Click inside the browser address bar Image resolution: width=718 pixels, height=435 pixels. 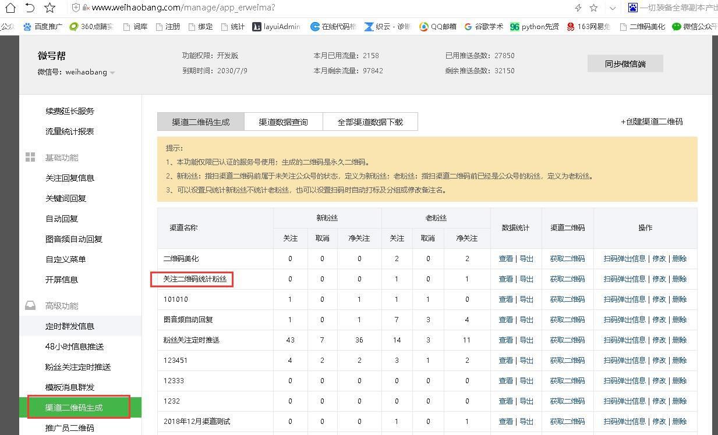click(x=233, y=9)
